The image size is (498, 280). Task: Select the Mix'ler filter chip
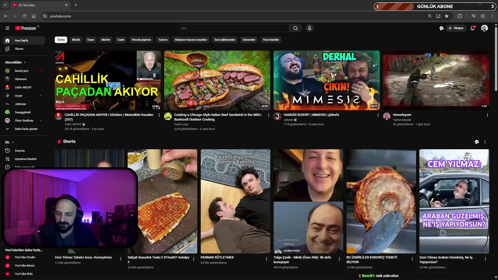[x=106, y=40]
